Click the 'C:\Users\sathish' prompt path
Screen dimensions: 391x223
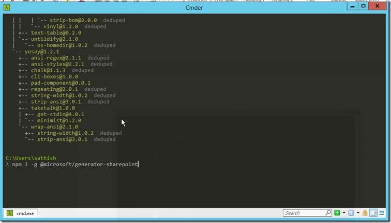coord(31,158)
